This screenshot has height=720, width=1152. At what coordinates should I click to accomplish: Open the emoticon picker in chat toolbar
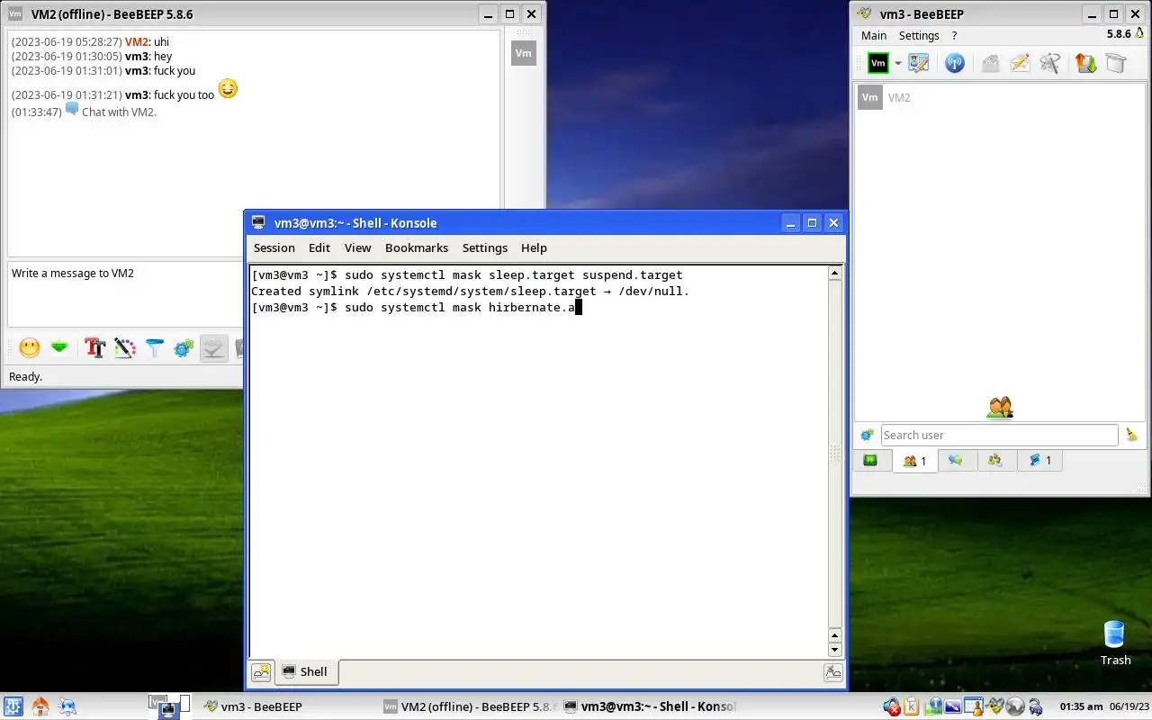click(30, 347)
